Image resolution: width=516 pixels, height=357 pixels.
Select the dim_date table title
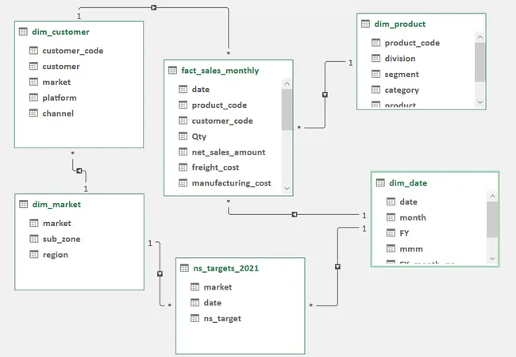(x=408, y=182)
